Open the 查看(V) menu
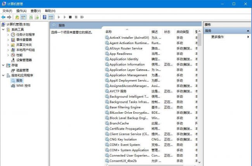252x166 pixels. [x=36, y=11]
